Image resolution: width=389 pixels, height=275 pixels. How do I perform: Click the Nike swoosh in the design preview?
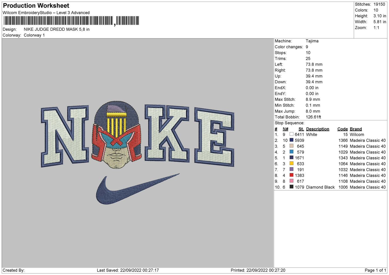pyautogui.click(x=137, y=189)
